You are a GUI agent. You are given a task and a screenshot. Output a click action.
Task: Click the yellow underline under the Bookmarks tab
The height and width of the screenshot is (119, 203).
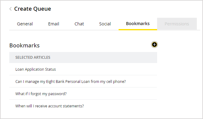[138, 30]
